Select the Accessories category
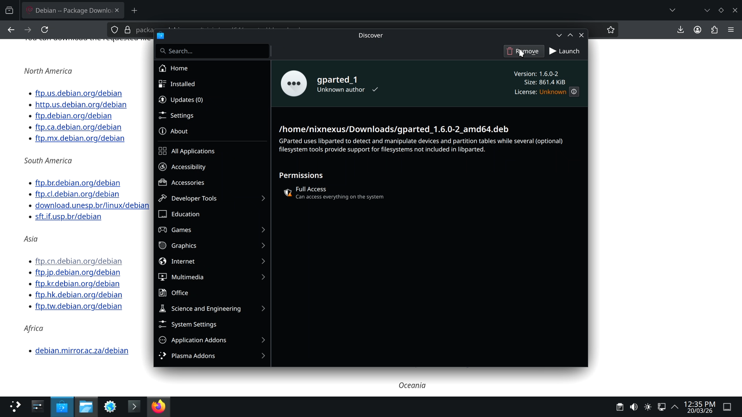 click(x=212, y=183)
